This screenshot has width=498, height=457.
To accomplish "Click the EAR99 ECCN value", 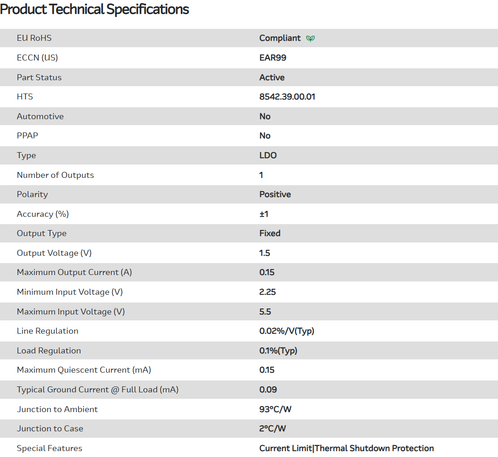I will click(x=273, y=58).
